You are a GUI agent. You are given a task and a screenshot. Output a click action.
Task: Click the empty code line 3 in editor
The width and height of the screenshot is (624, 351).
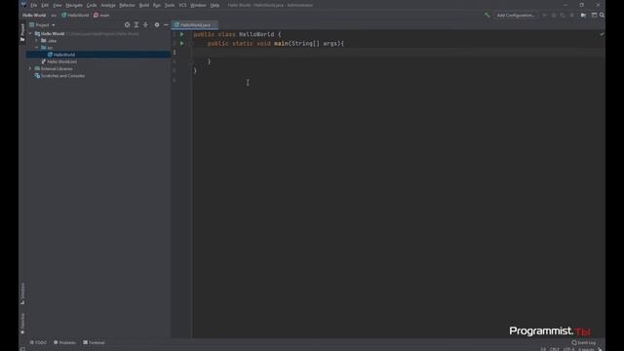click(398, 53)
